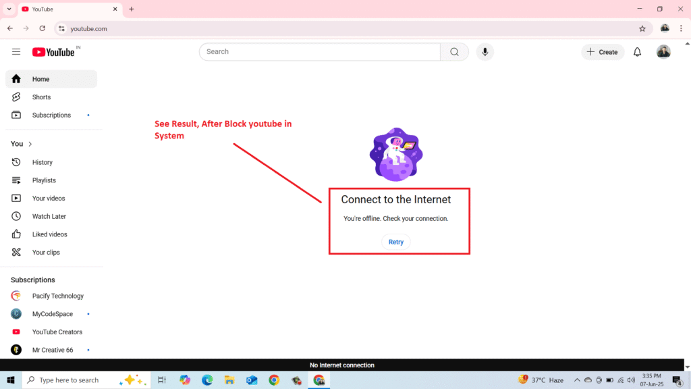Viewport: 691px width, 389px height.
Task: Click the taskbar search box
Action: click(86, 380)
